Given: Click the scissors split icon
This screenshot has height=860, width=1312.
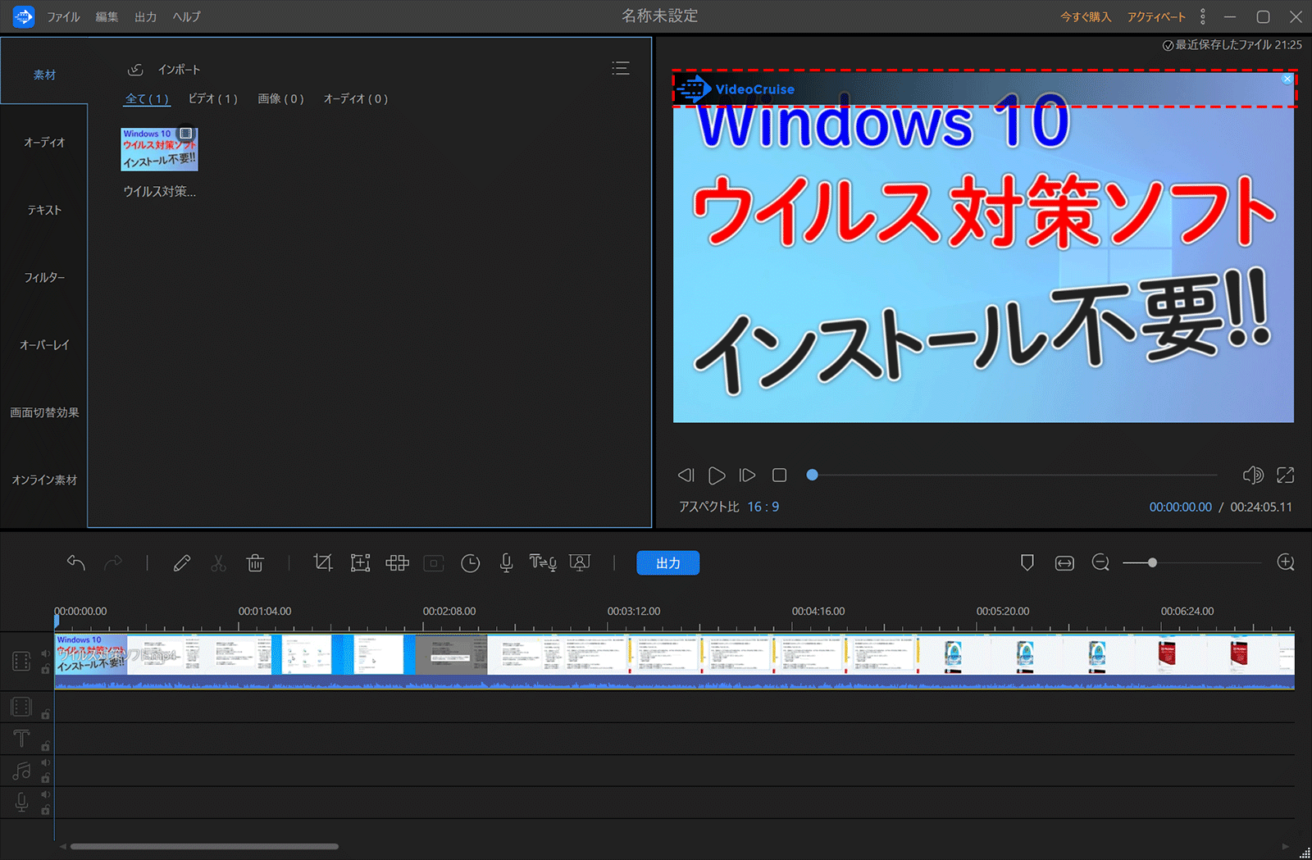Looking at the screenshot, I should pyautogui.click(x=218, y=562).
